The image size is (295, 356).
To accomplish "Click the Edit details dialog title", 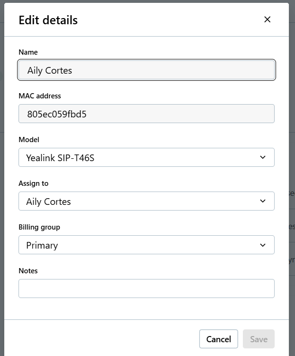I will (x=48, y=20).
